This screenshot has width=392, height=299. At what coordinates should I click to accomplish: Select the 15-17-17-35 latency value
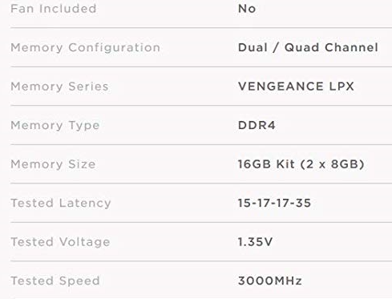(274, 203)
